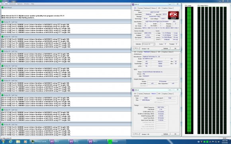Open Prime95 Help menu
The image size is (231, 144).
(32, 4)
